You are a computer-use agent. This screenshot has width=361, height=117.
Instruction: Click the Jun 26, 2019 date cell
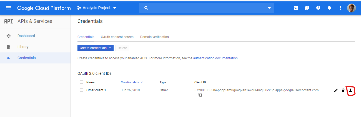pyautogui.click(x=130, y=90)
